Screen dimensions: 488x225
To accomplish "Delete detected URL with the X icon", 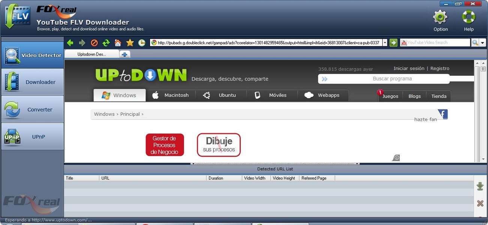I will pyautogui.click(x=480, y=203).
